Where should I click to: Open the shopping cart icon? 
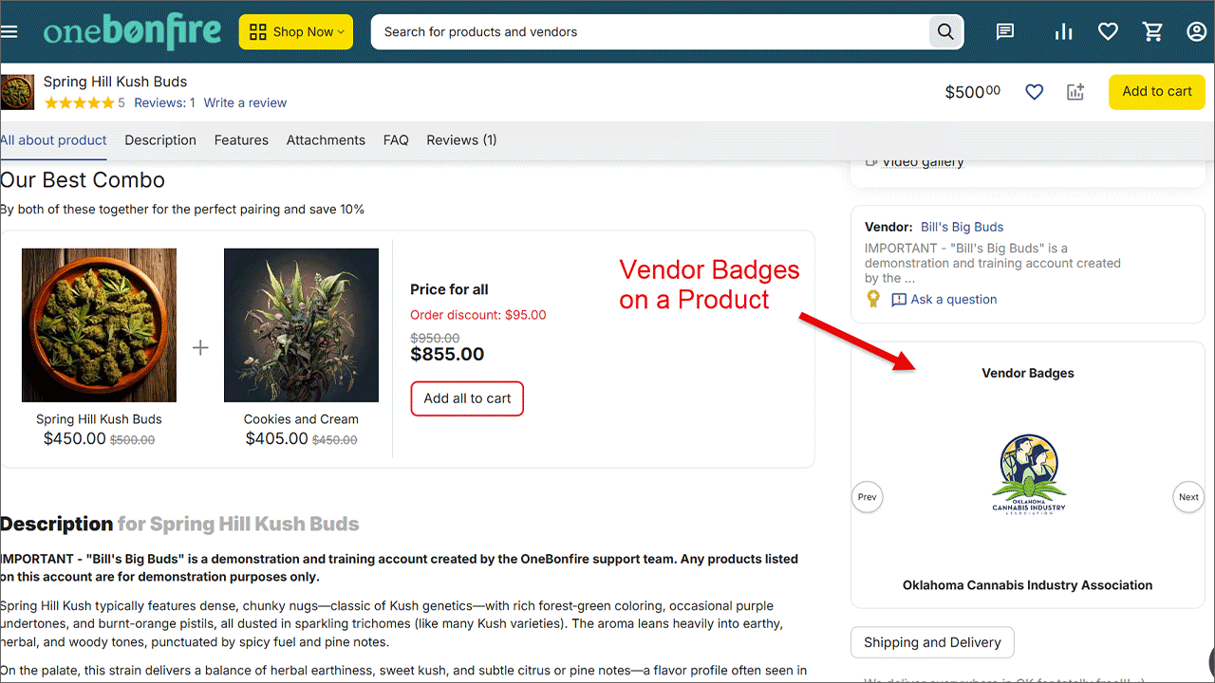1153,31
